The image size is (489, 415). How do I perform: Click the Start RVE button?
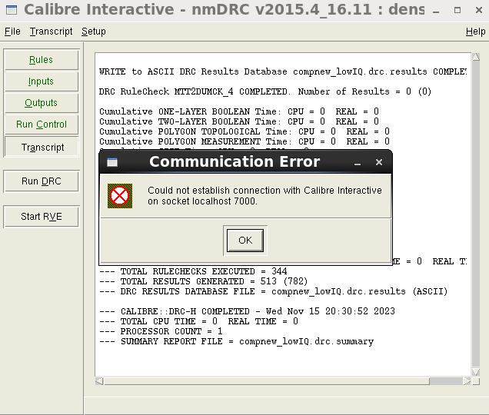tap(42, 217)
